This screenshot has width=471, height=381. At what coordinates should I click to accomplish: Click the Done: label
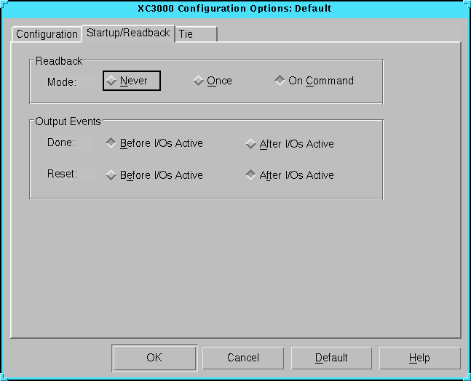point(61,143)
